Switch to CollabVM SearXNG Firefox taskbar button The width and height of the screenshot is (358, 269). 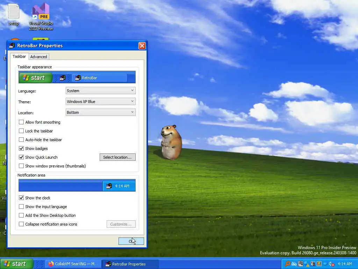coord(73,264)
